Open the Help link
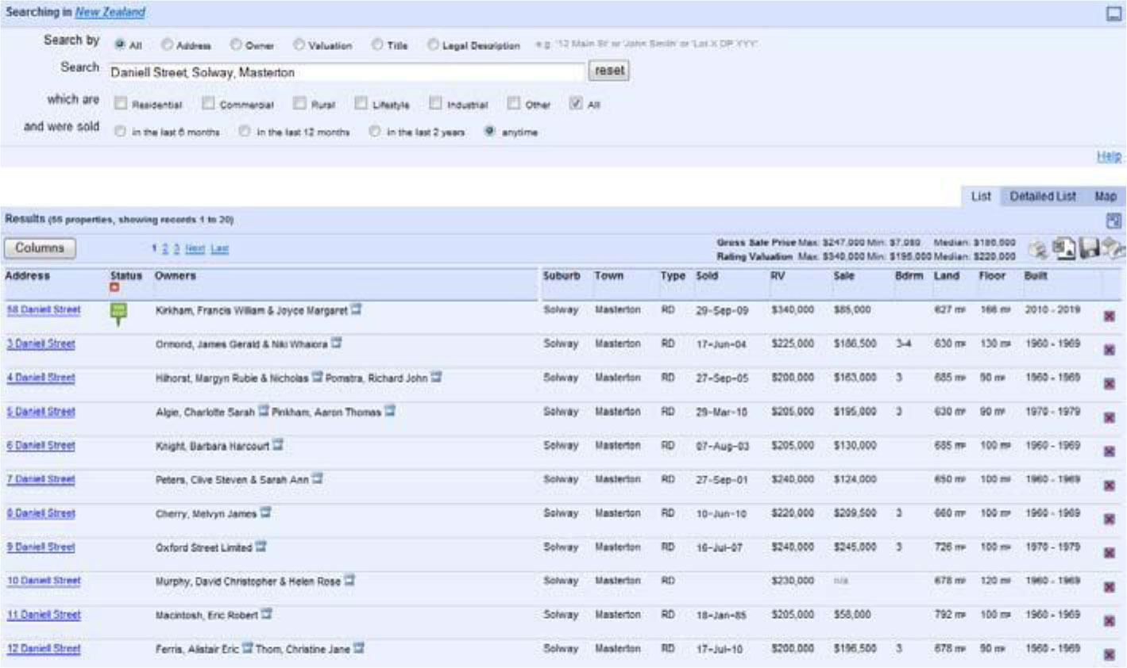The image size is (1127, 668). click(1109, 156)
